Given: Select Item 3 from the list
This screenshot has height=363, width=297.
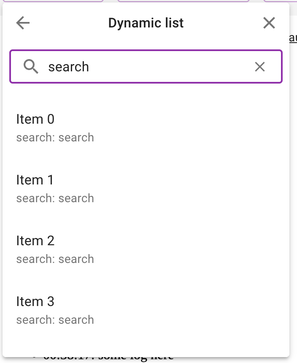Looking at the screenshot, I should [x=35, y=301].
